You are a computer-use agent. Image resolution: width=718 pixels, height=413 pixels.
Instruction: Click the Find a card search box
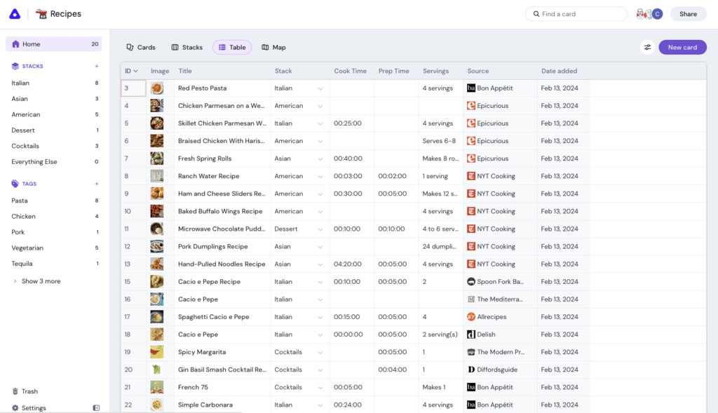tap(575, 13)
